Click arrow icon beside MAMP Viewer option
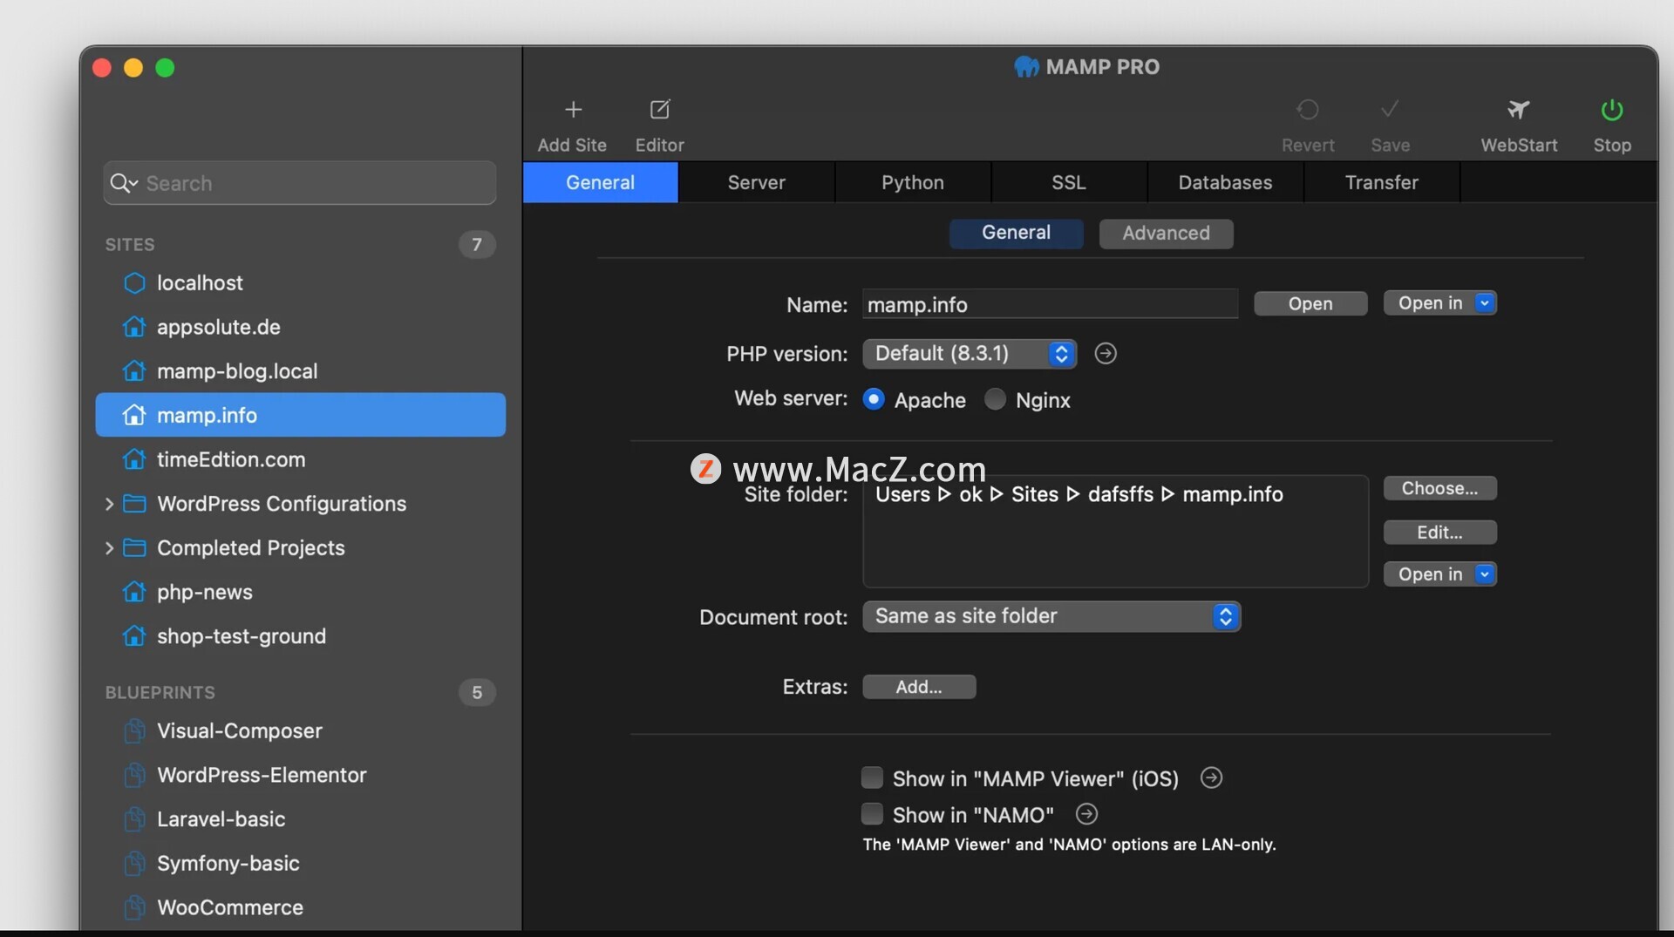 click(1211, 777)
